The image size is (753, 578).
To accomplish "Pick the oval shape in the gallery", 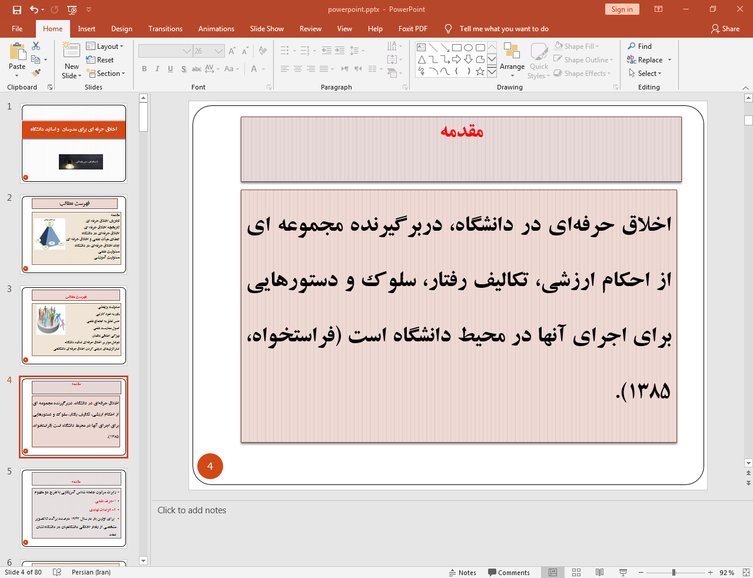I will [469, 48].
